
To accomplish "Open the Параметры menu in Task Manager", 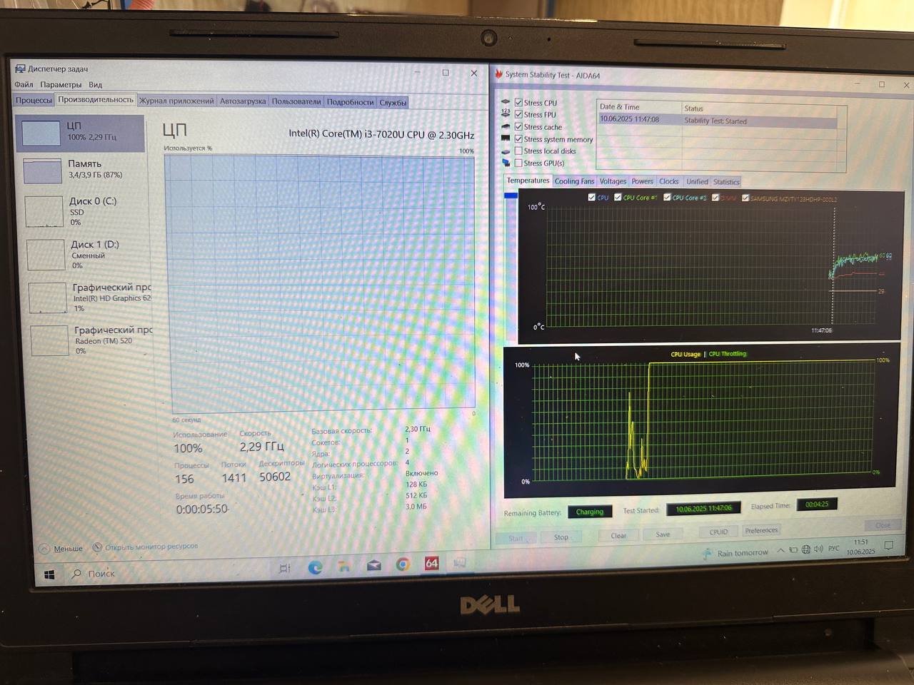I will click(61, 84).
